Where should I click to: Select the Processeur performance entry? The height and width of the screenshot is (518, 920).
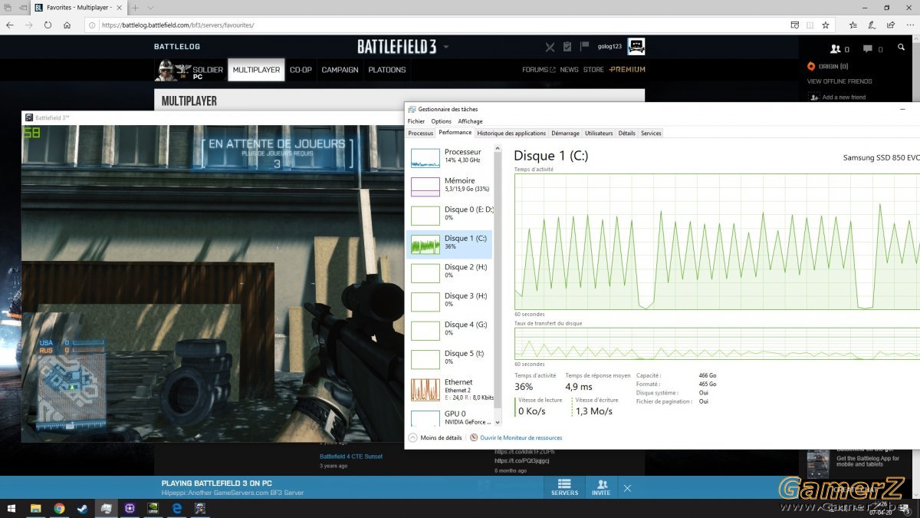tap(449, 157)
